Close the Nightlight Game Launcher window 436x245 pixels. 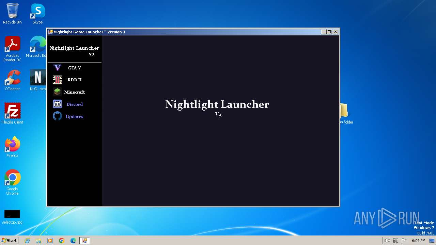coord(335,32)
